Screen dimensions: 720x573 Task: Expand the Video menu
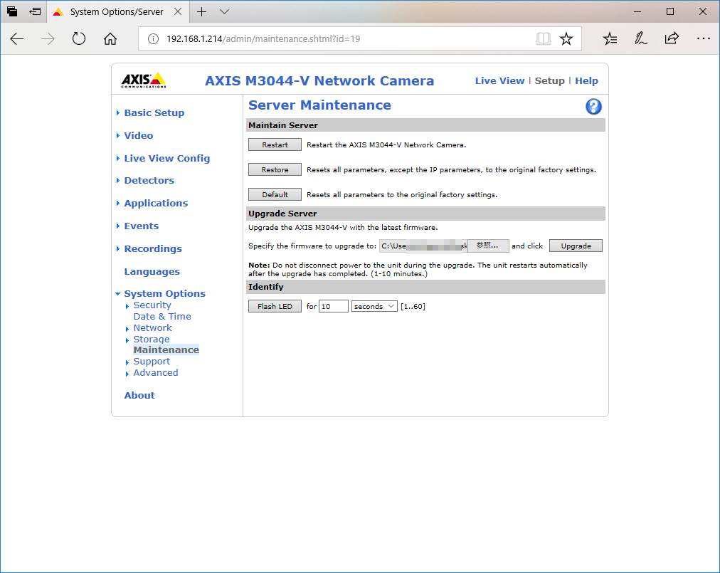click(x=138, y=135)
